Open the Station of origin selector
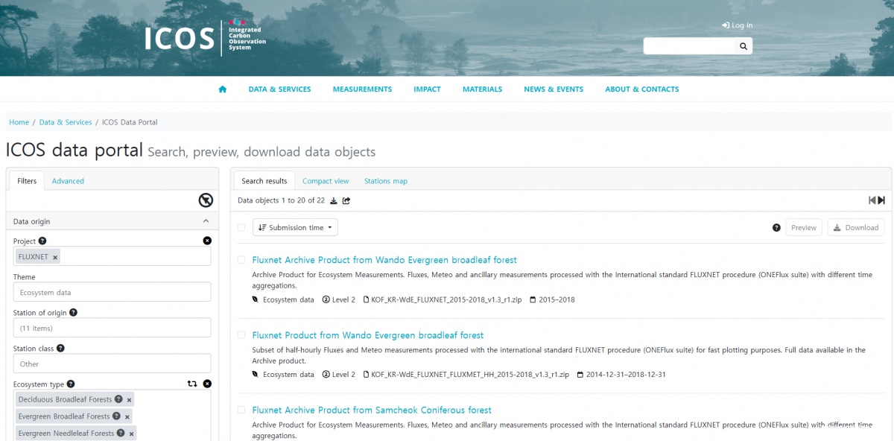The width and height of the screenshot is (894, 441). click(x=112, y=328)
